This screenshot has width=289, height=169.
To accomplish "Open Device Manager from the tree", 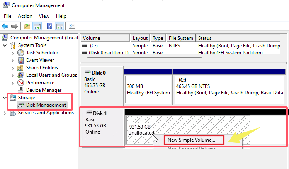I will click(x=44, y=90).
